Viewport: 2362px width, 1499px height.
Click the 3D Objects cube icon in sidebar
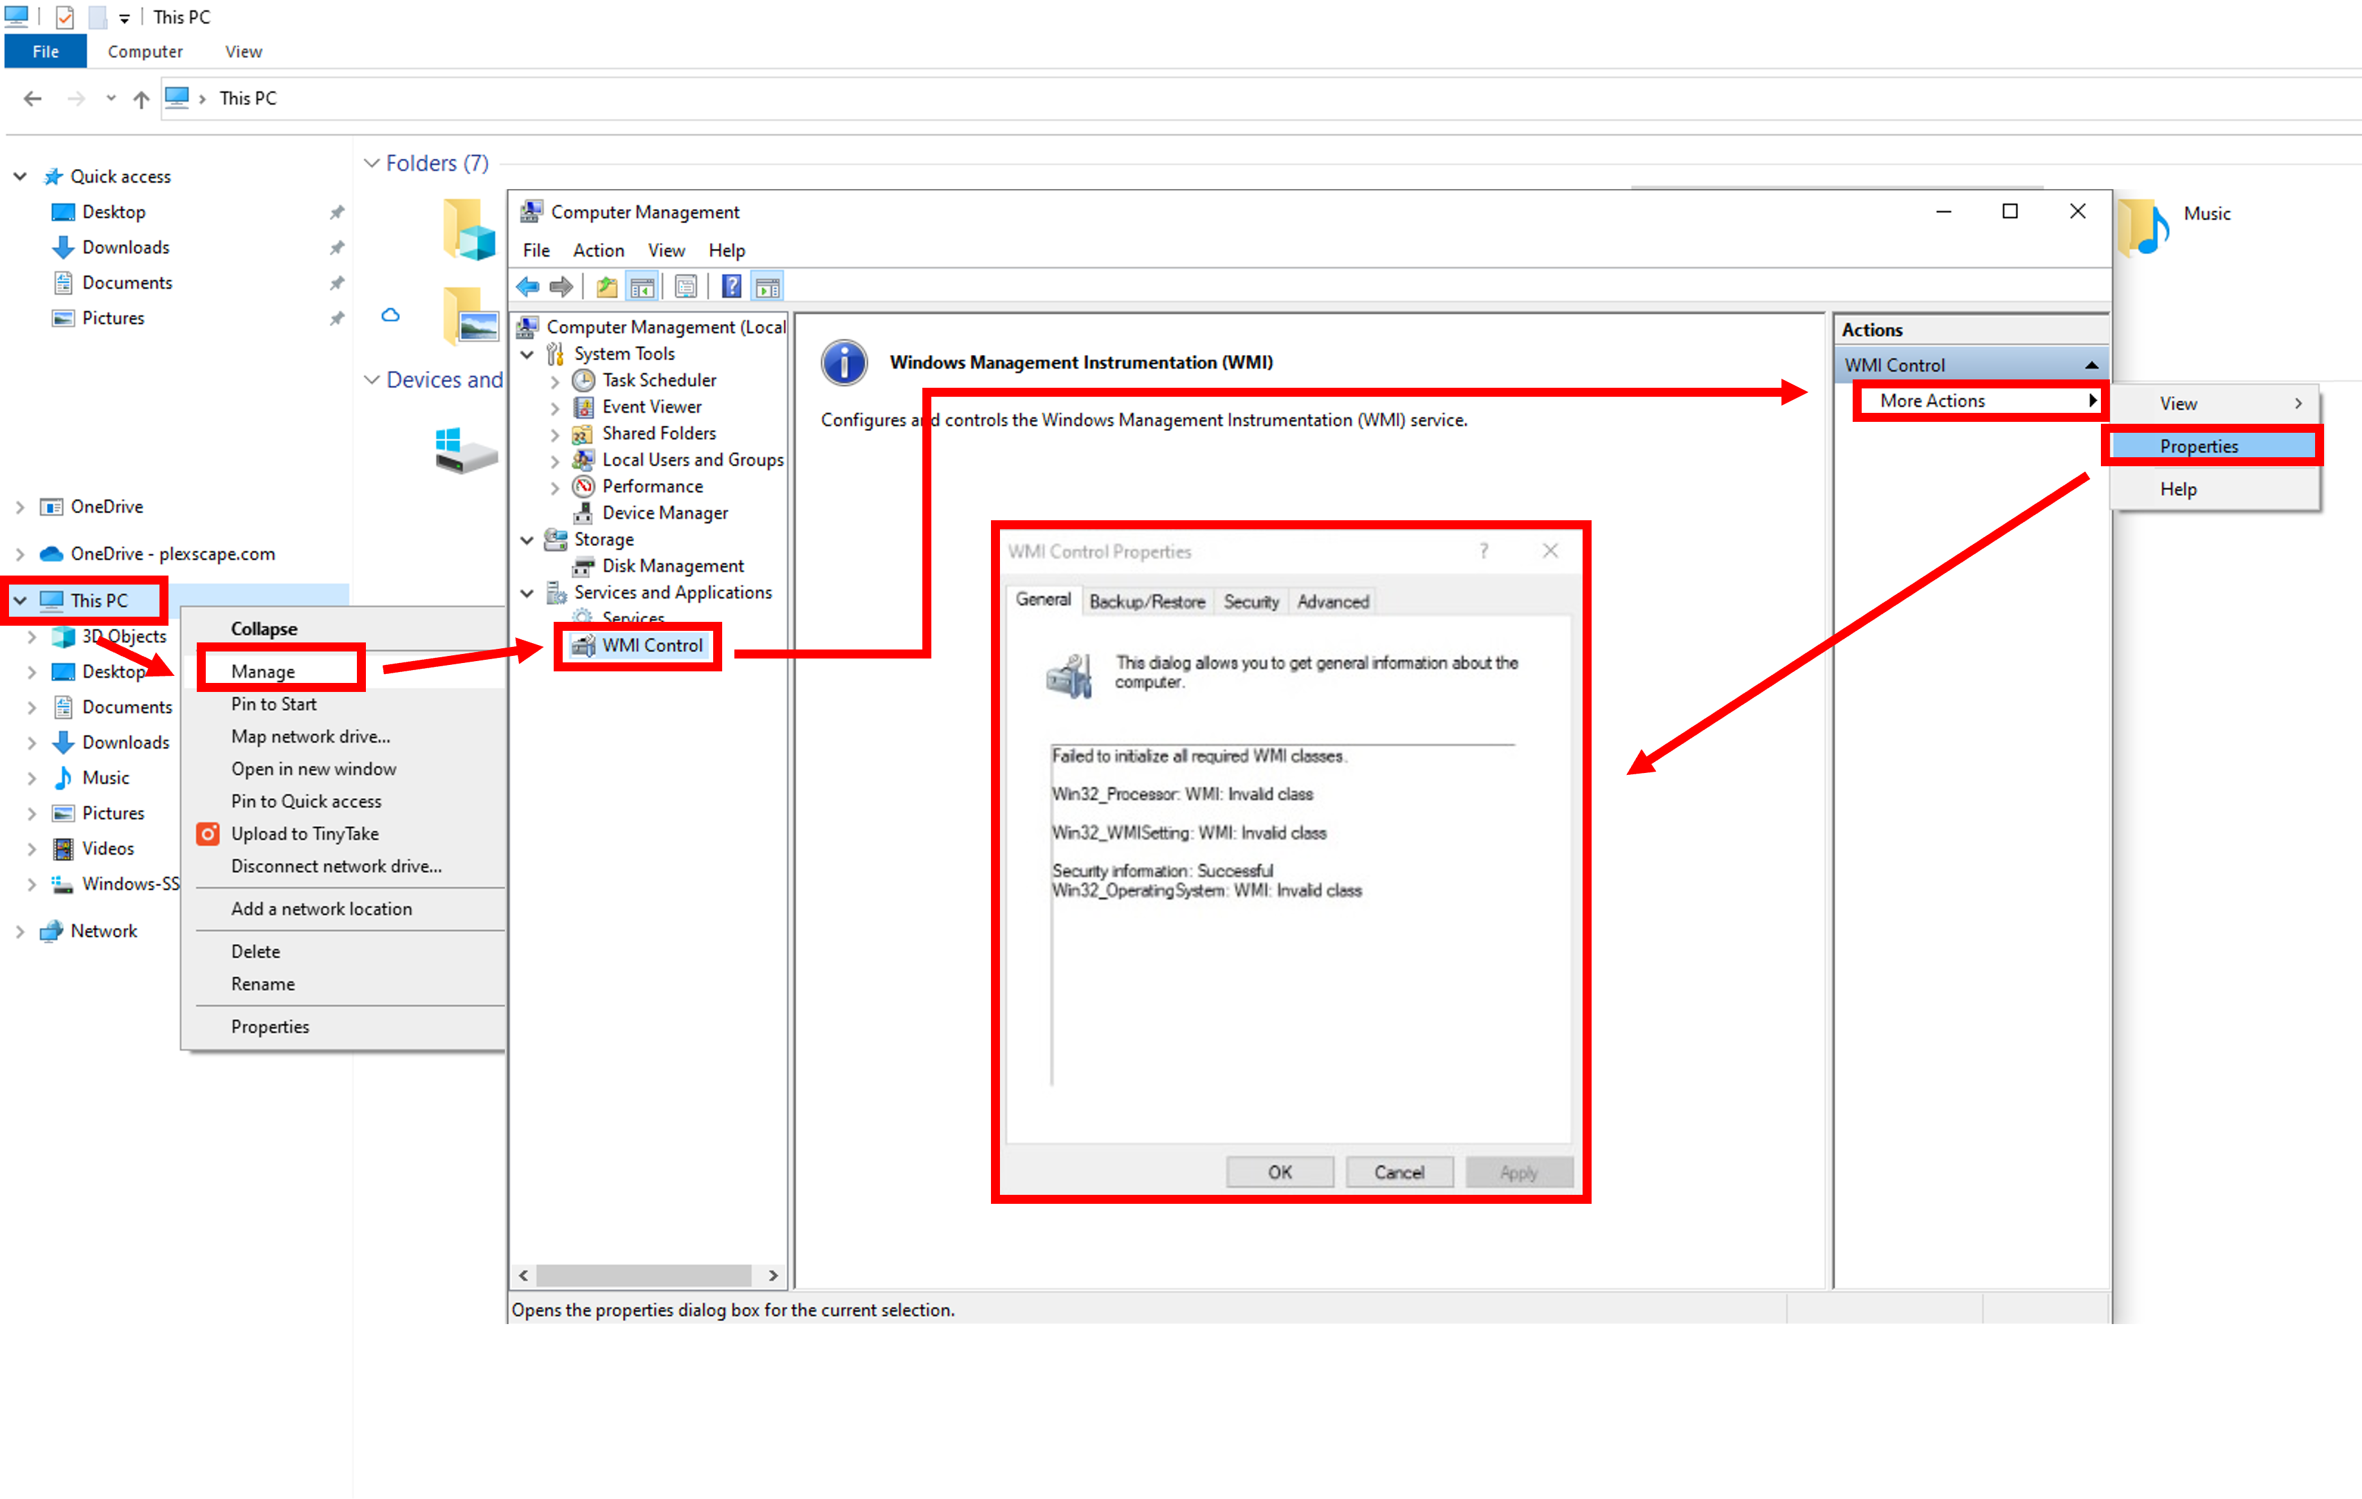click(63, 637)
